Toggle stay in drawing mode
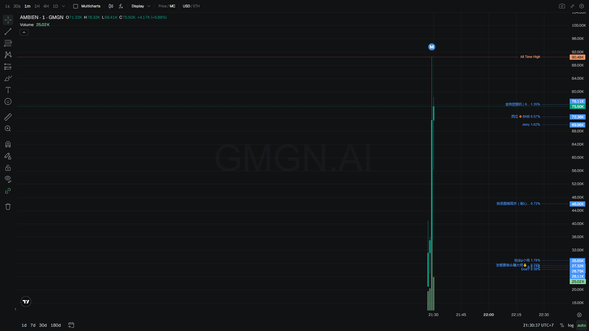 point(8,156)
